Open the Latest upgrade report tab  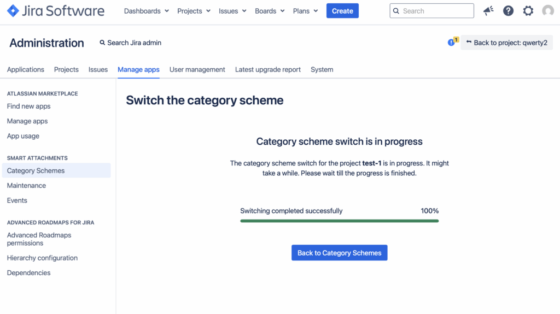click(x=268, y=69)
